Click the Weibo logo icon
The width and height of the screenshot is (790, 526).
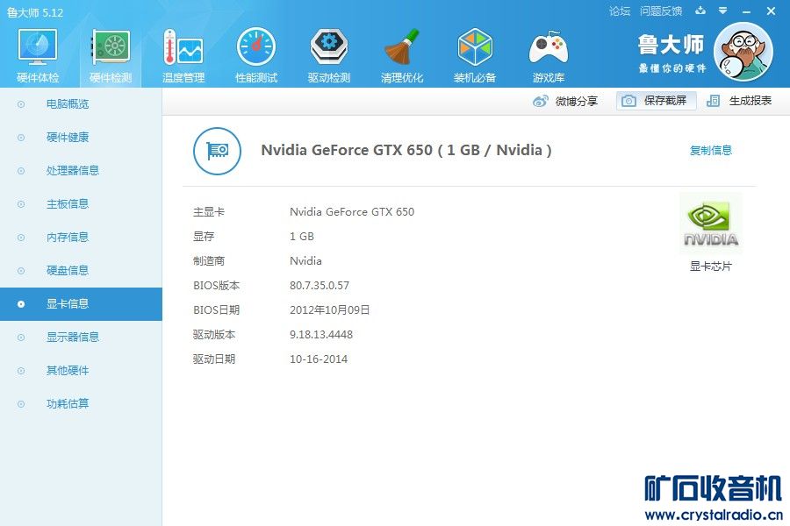(x=540, y=101)
